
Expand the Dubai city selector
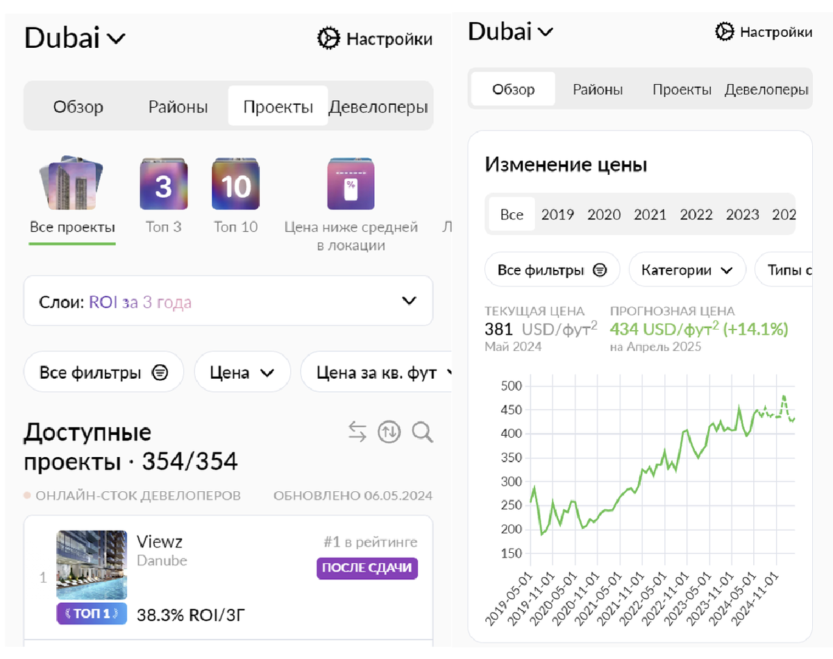74,38
